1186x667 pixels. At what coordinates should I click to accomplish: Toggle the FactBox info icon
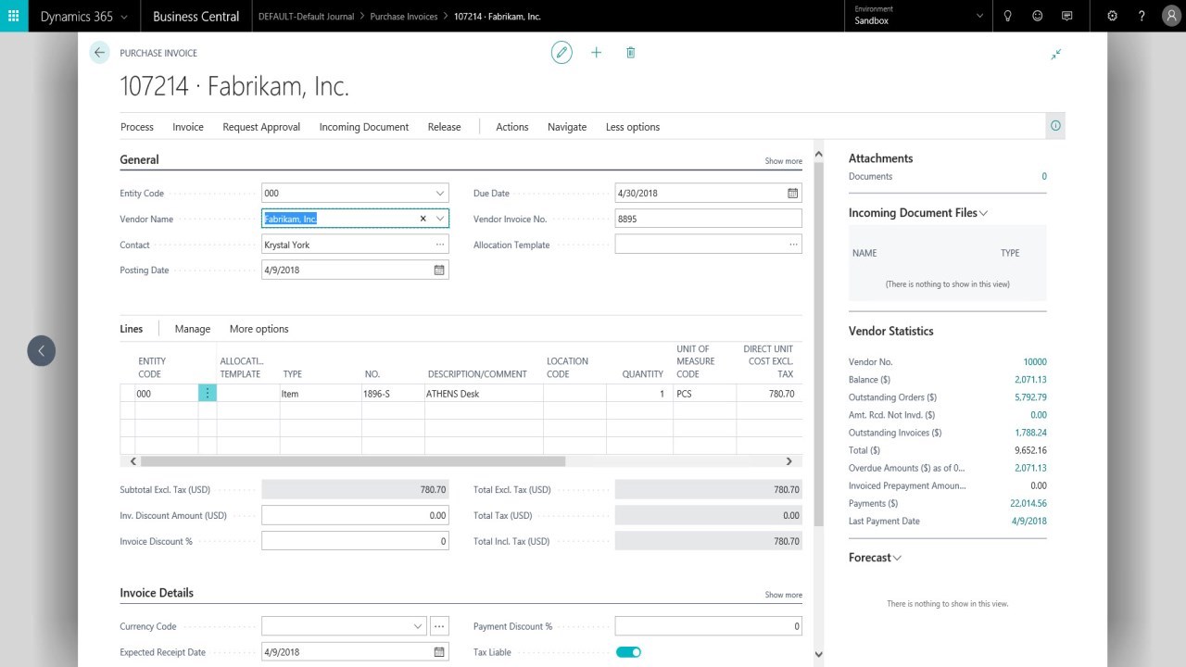tap(1055, 126)
